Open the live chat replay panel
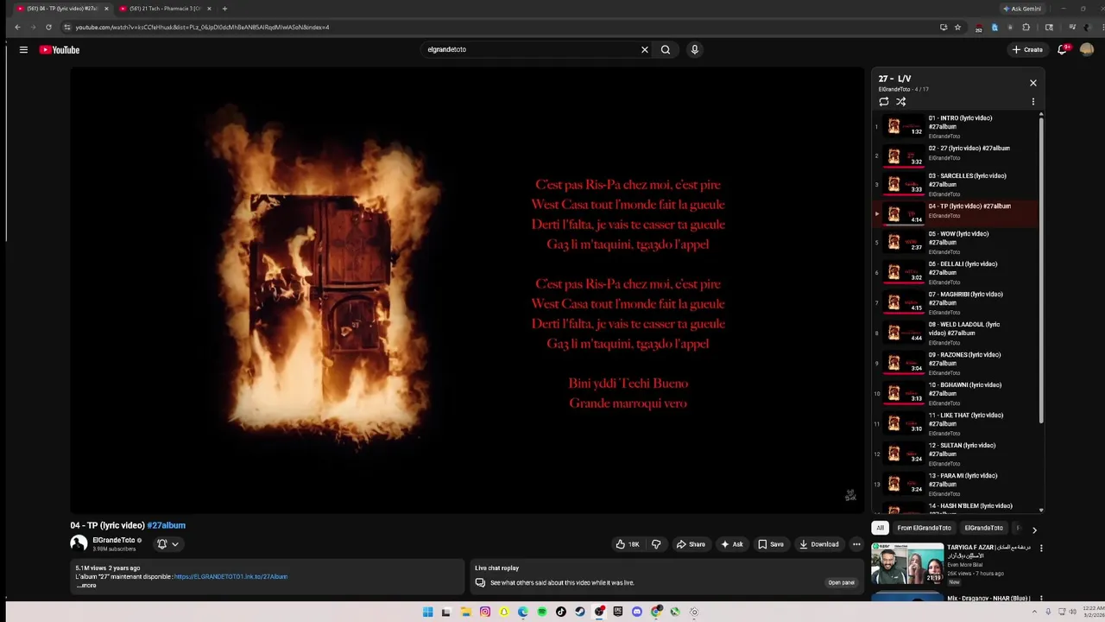 (841, 583)
